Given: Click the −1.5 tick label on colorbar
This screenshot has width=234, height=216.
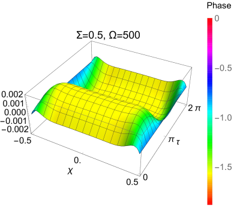Looking at the screenshot, I should 223,167.
